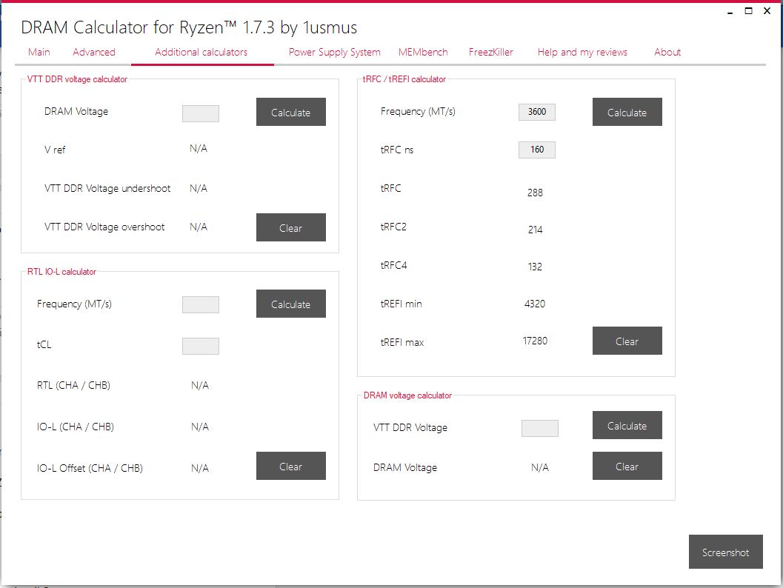This screenshot has height=588, width=783.
Task: Go to the MEMbench tab
Action: [423, 52]
